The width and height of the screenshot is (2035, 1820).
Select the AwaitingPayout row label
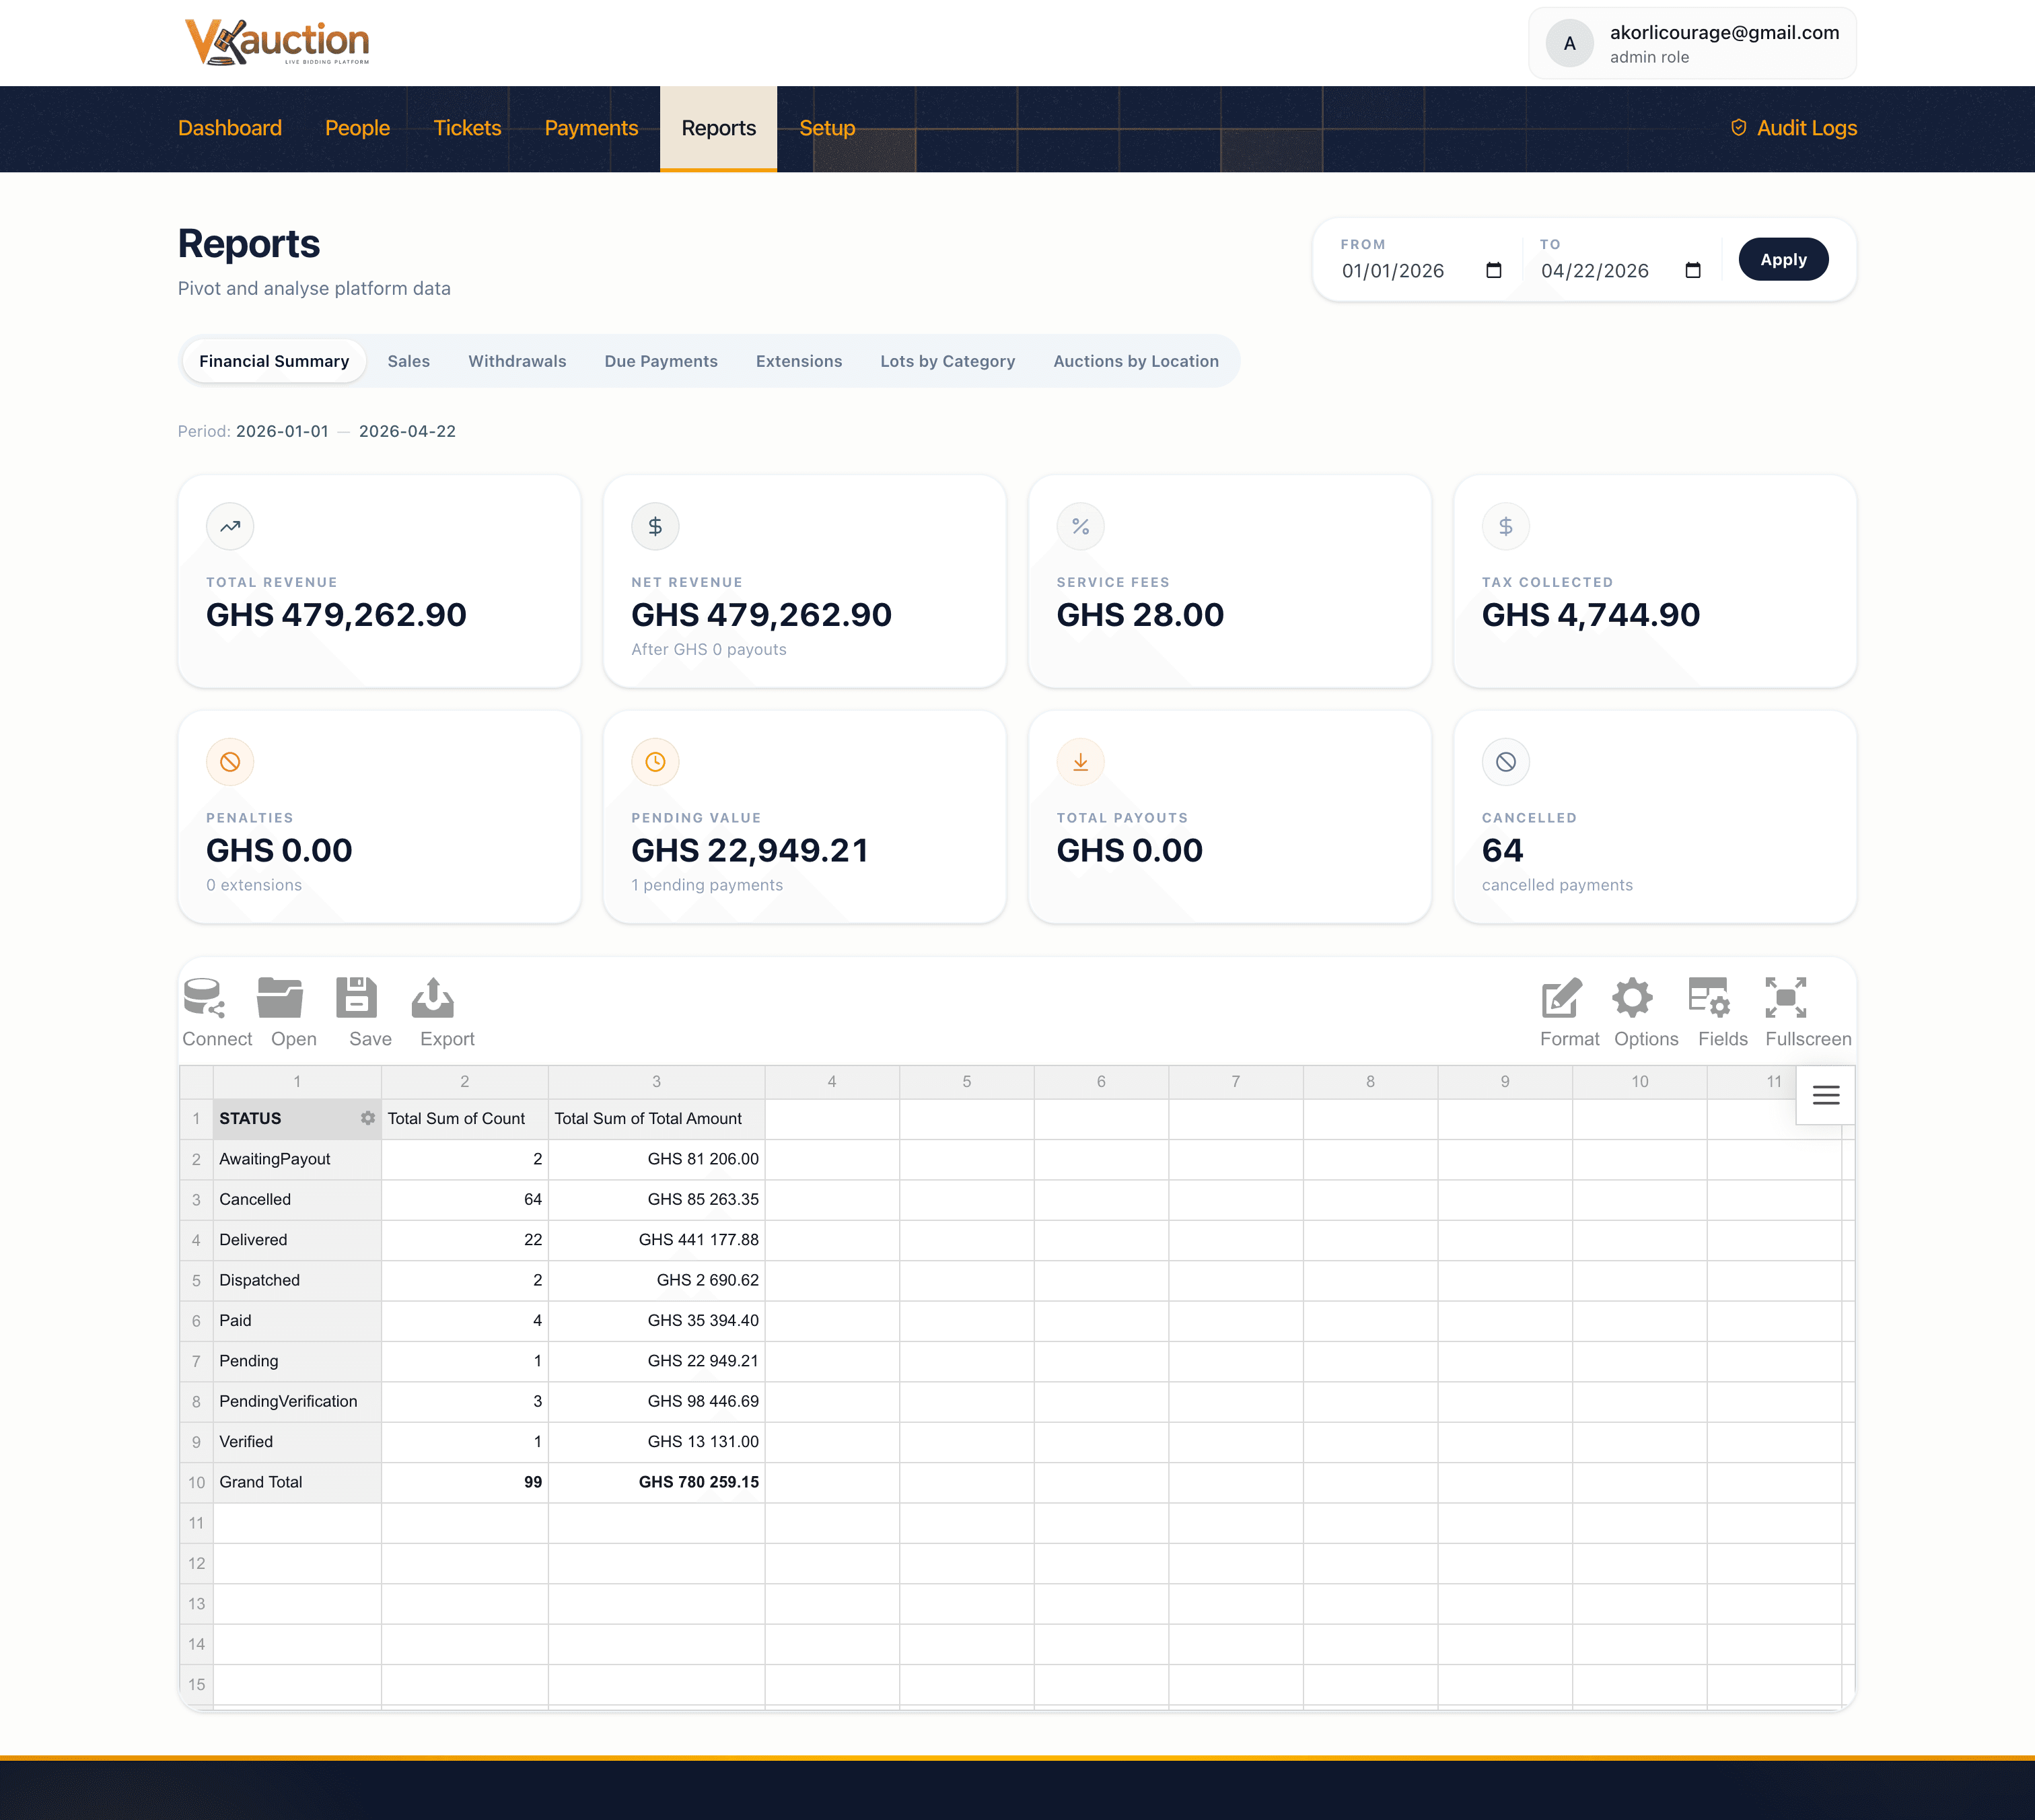click(x=297, y=1159)
